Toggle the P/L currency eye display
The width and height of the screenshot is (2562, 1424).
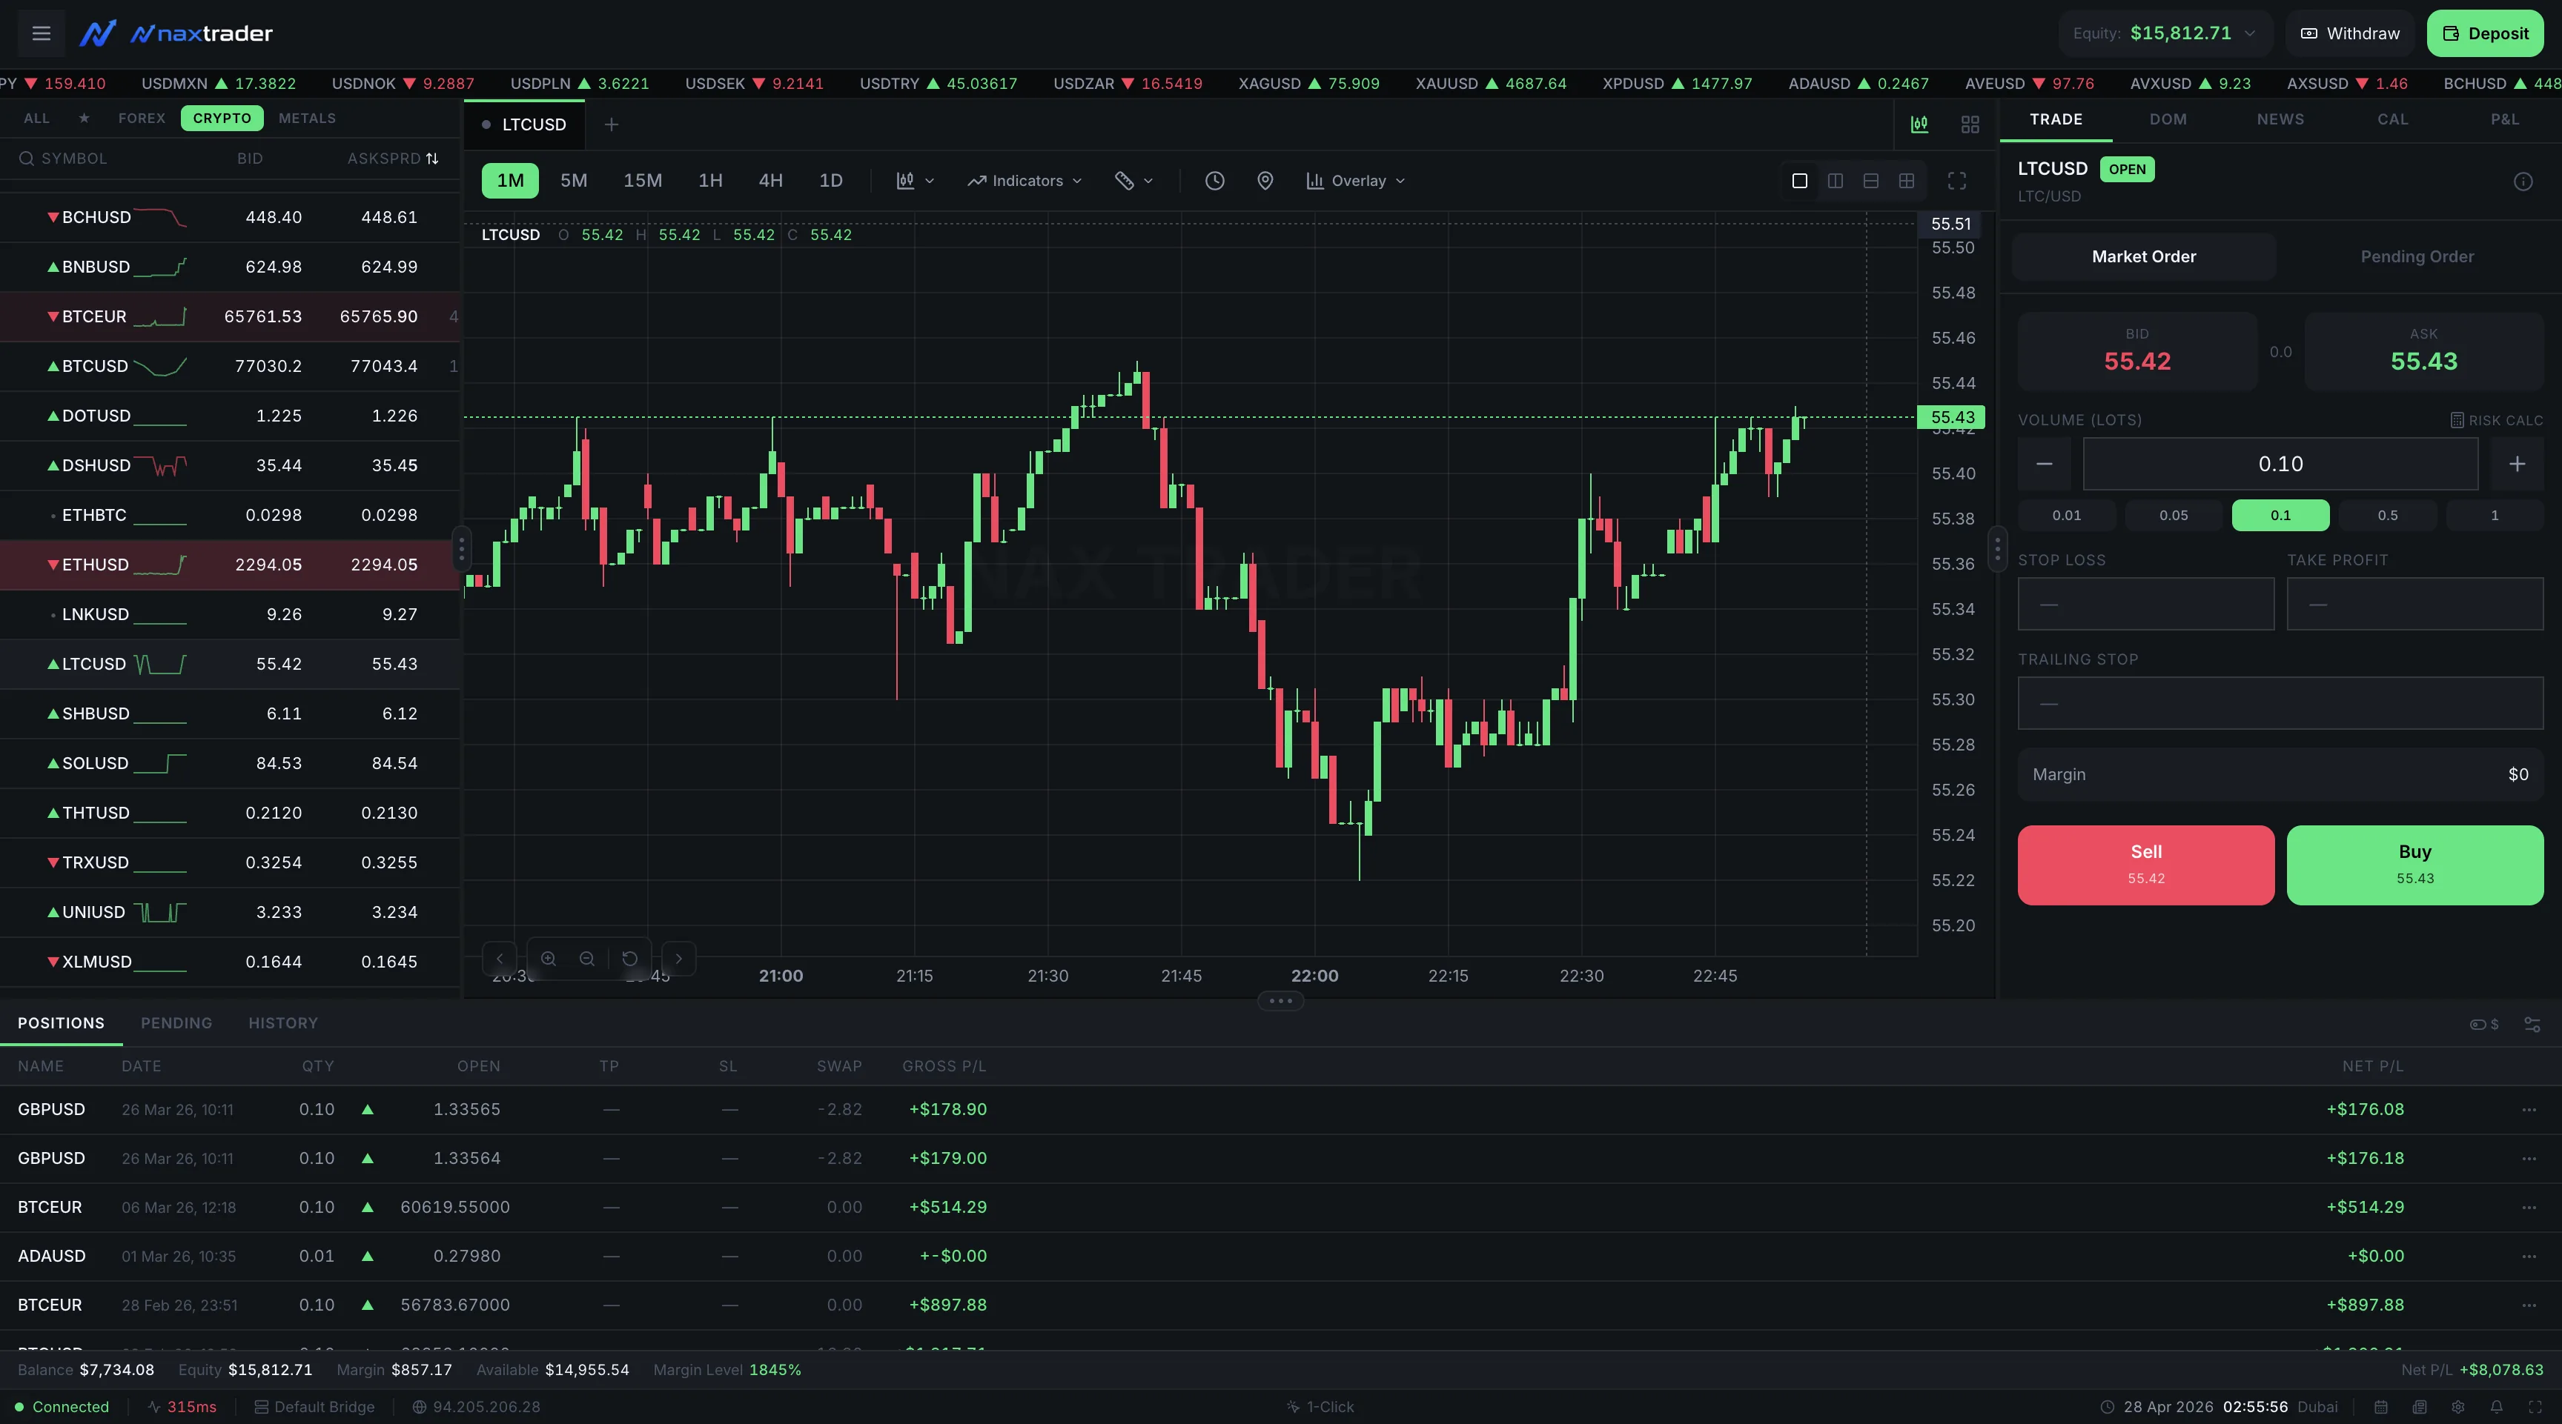(x=2483, y=1025)
